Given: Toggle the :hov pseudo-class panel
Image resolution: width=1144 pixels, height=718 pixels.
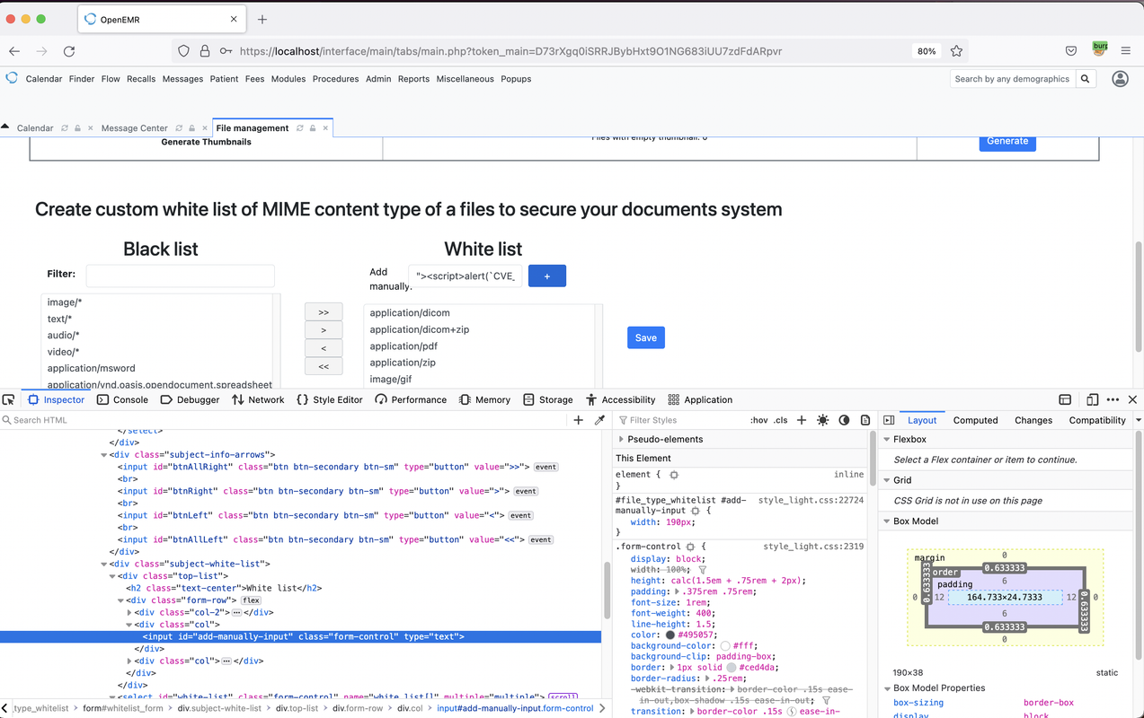Looking at the screenshot, I should (x=759, y=420).
